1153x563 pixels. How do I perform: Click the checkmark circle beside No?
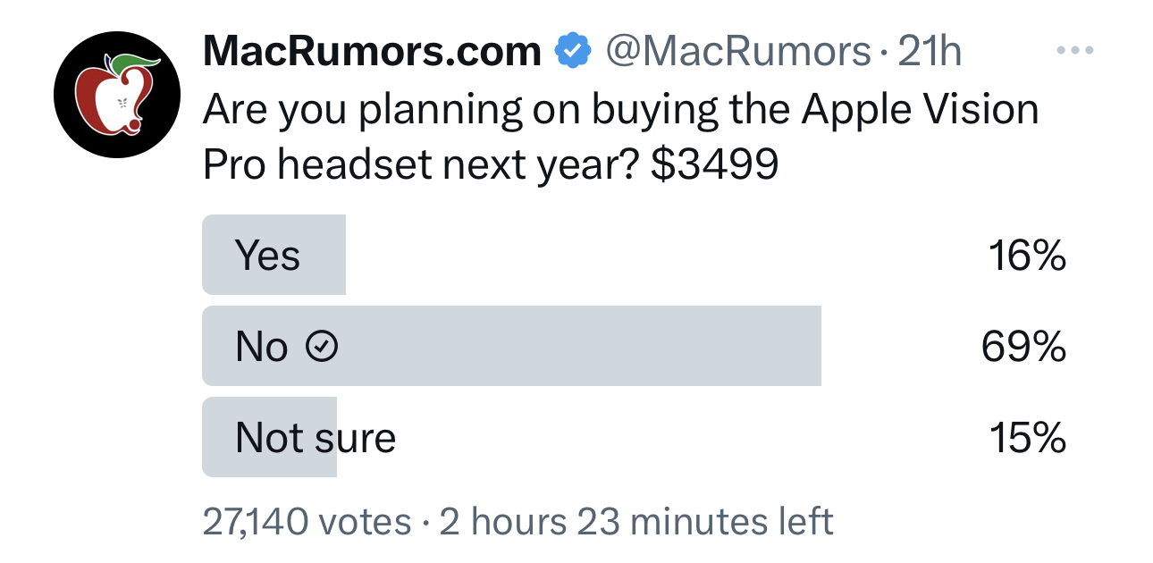point(323,347)
